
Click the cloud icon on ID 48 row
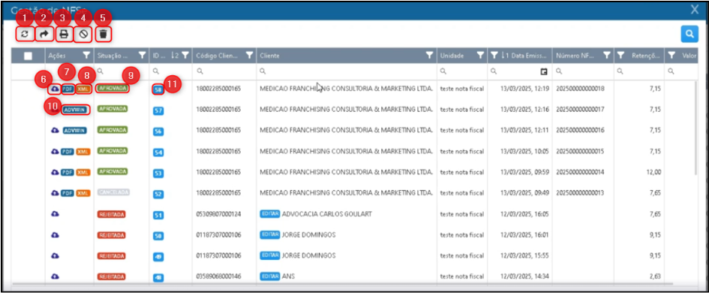click(x=55, y=276)
